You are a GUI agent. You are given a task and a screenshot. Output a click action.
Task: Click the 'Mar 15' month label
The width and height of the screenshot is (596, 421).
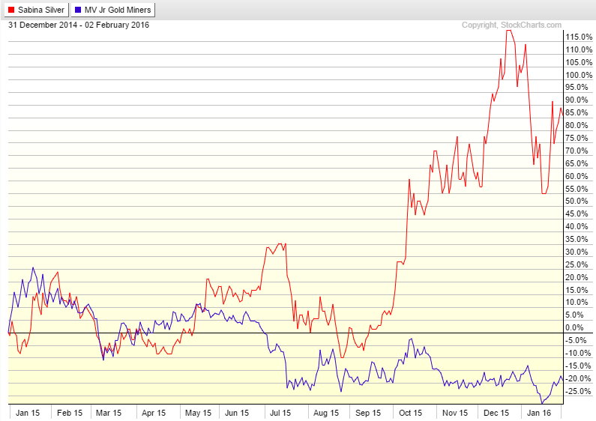point(109,413)
